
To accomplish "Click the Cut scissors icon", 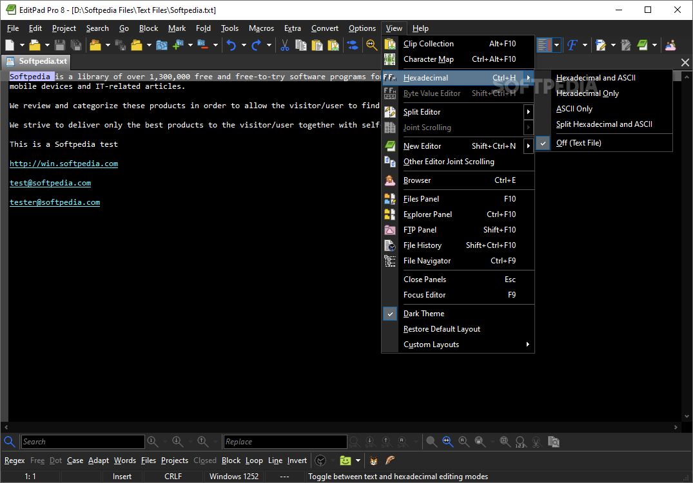I will click(285, 45).
